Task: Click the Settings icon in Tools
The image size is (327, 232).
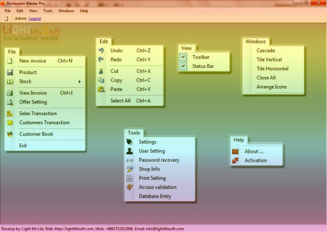Action: (x=130, y=142)
